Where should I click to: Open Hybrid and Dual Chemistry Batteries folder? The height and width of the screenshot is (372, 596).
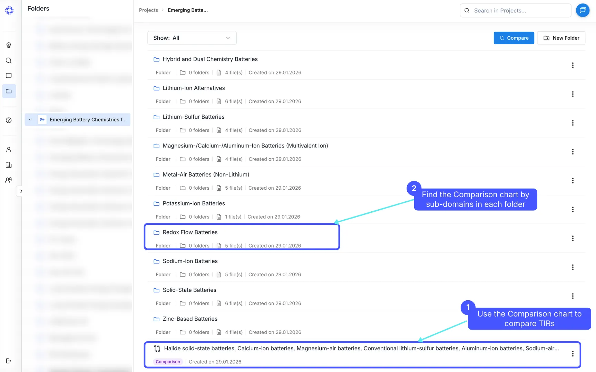(x=210, y=59)
